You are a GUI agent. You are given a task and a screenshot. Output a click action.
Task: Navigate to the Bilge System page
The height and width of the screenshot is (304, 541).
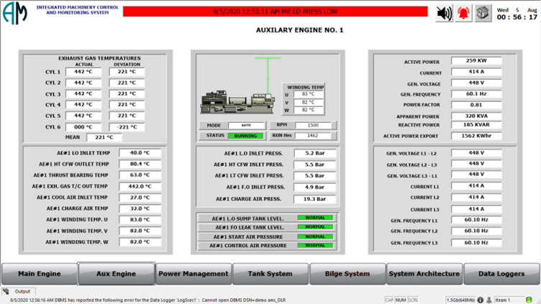[x=347, y=274]
